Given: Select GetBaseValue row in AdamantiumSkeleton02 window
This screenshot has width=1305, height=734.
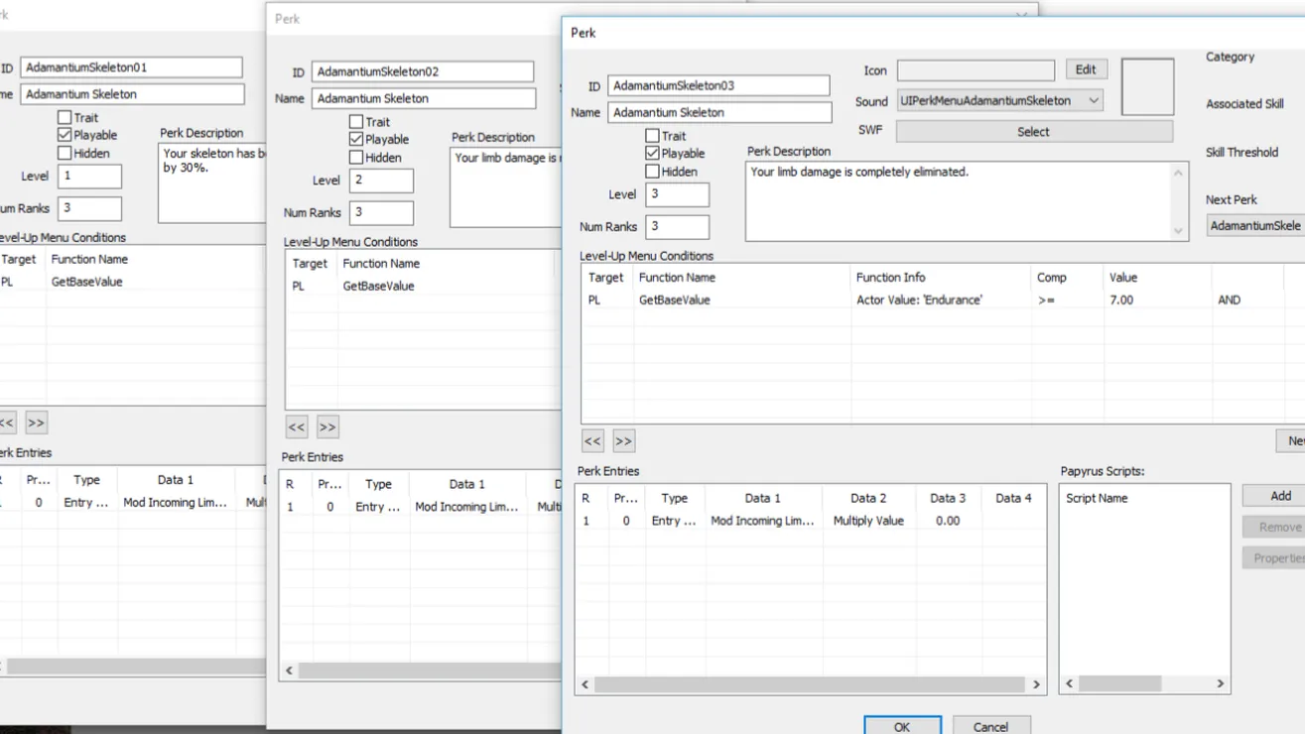Looking at the screenshot, I should (x=424, y=287).
